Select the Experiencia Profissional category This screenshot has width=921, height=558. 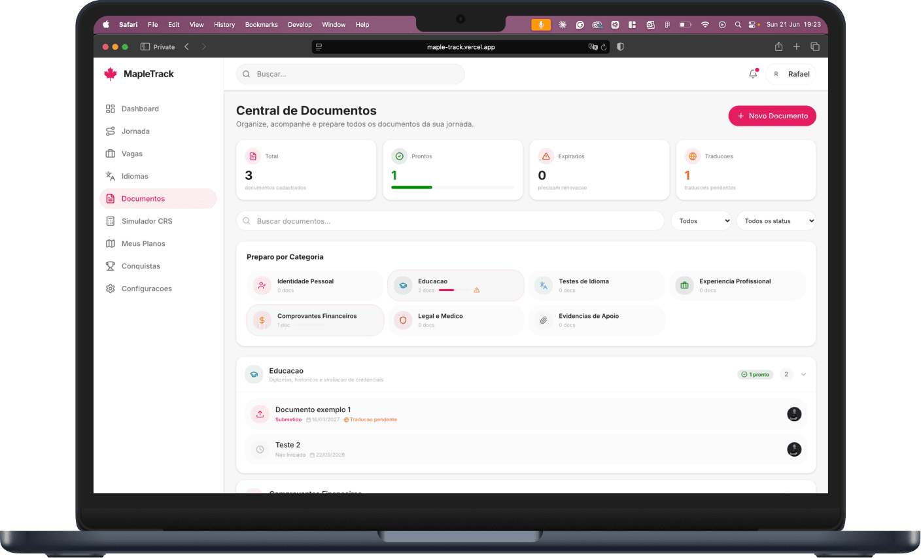click(x=737, y=286)
